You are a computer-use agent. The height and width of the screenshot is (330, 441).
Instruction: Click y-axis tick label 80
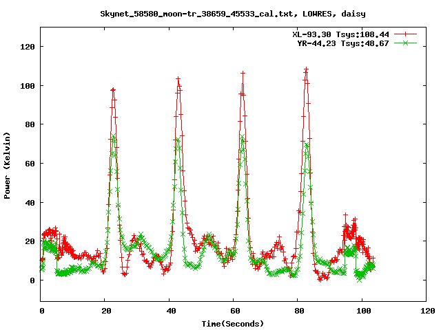(x=30, y=124)
